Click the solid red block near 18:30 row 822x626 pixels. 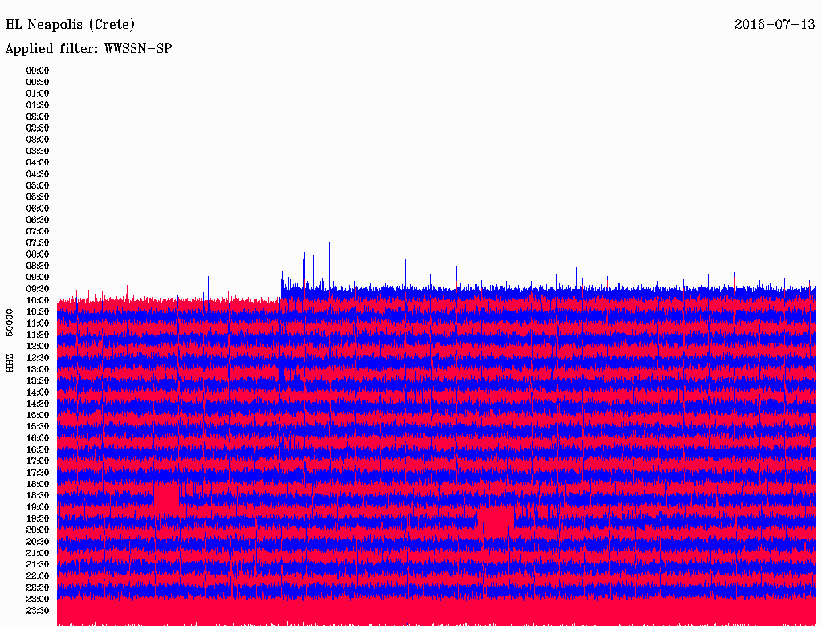167,495
